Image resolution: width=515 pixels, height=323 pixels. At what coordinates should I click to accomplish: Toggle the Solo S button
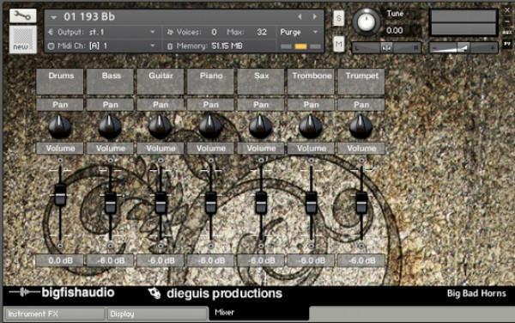339,18
